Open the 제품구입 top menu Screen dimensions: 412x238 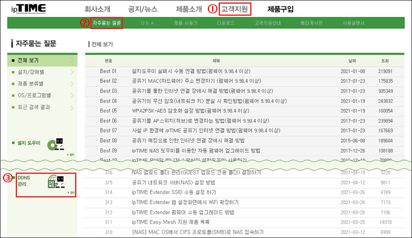(x=281, y=9)
